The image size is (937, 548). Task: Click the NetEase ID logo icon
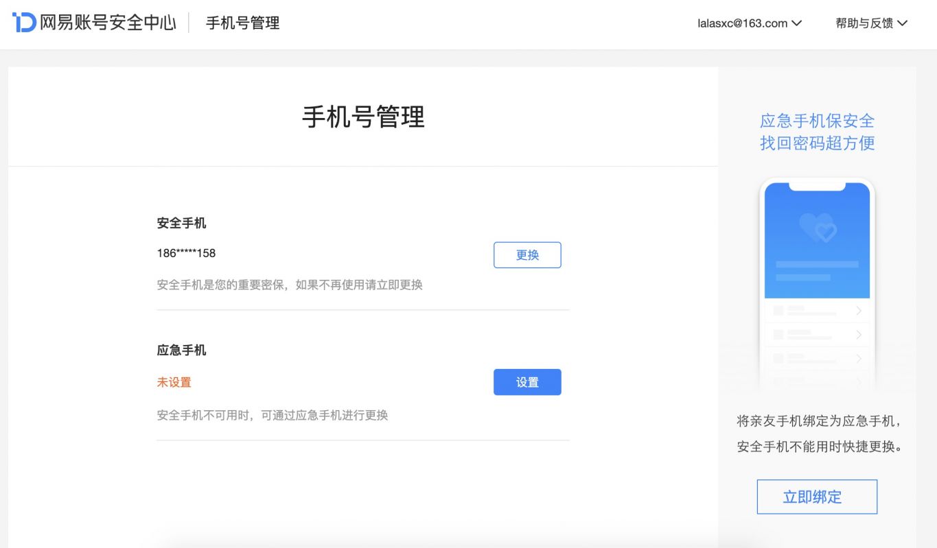tap(24, 23)
